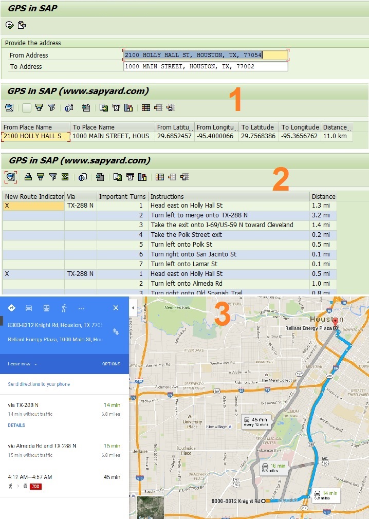This screenshot has height=519, width=369.
Task: Click the Get Variant icon
Action: point(22,25)
